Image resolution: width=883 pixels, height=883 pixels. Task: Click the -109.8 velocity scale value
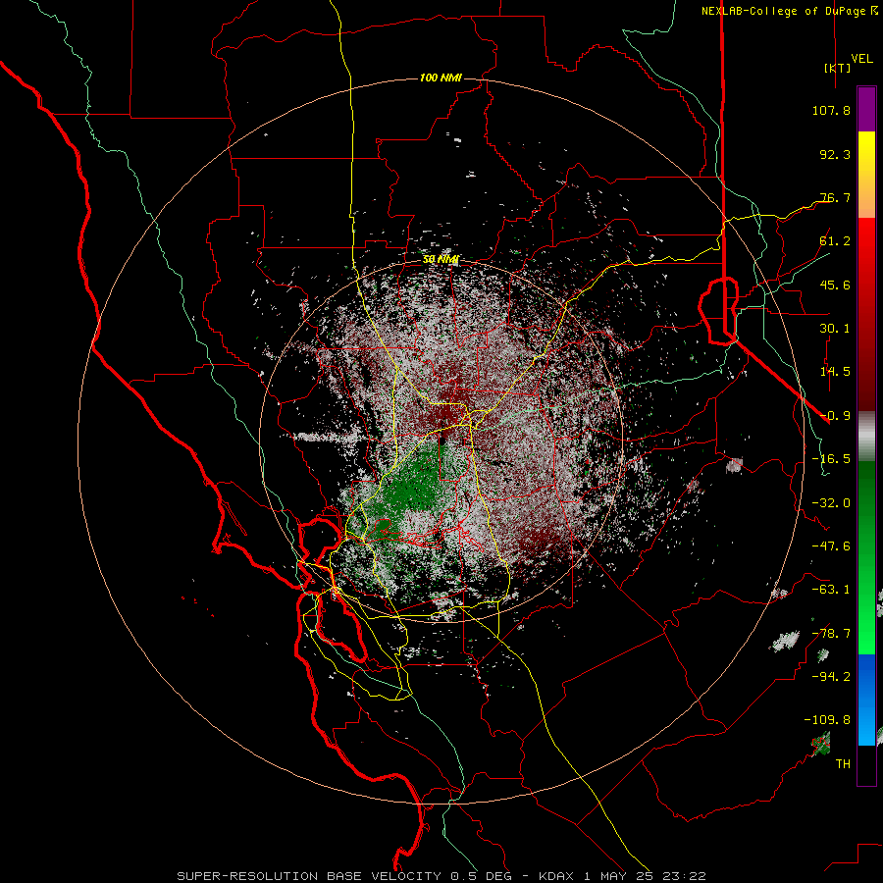827,720
